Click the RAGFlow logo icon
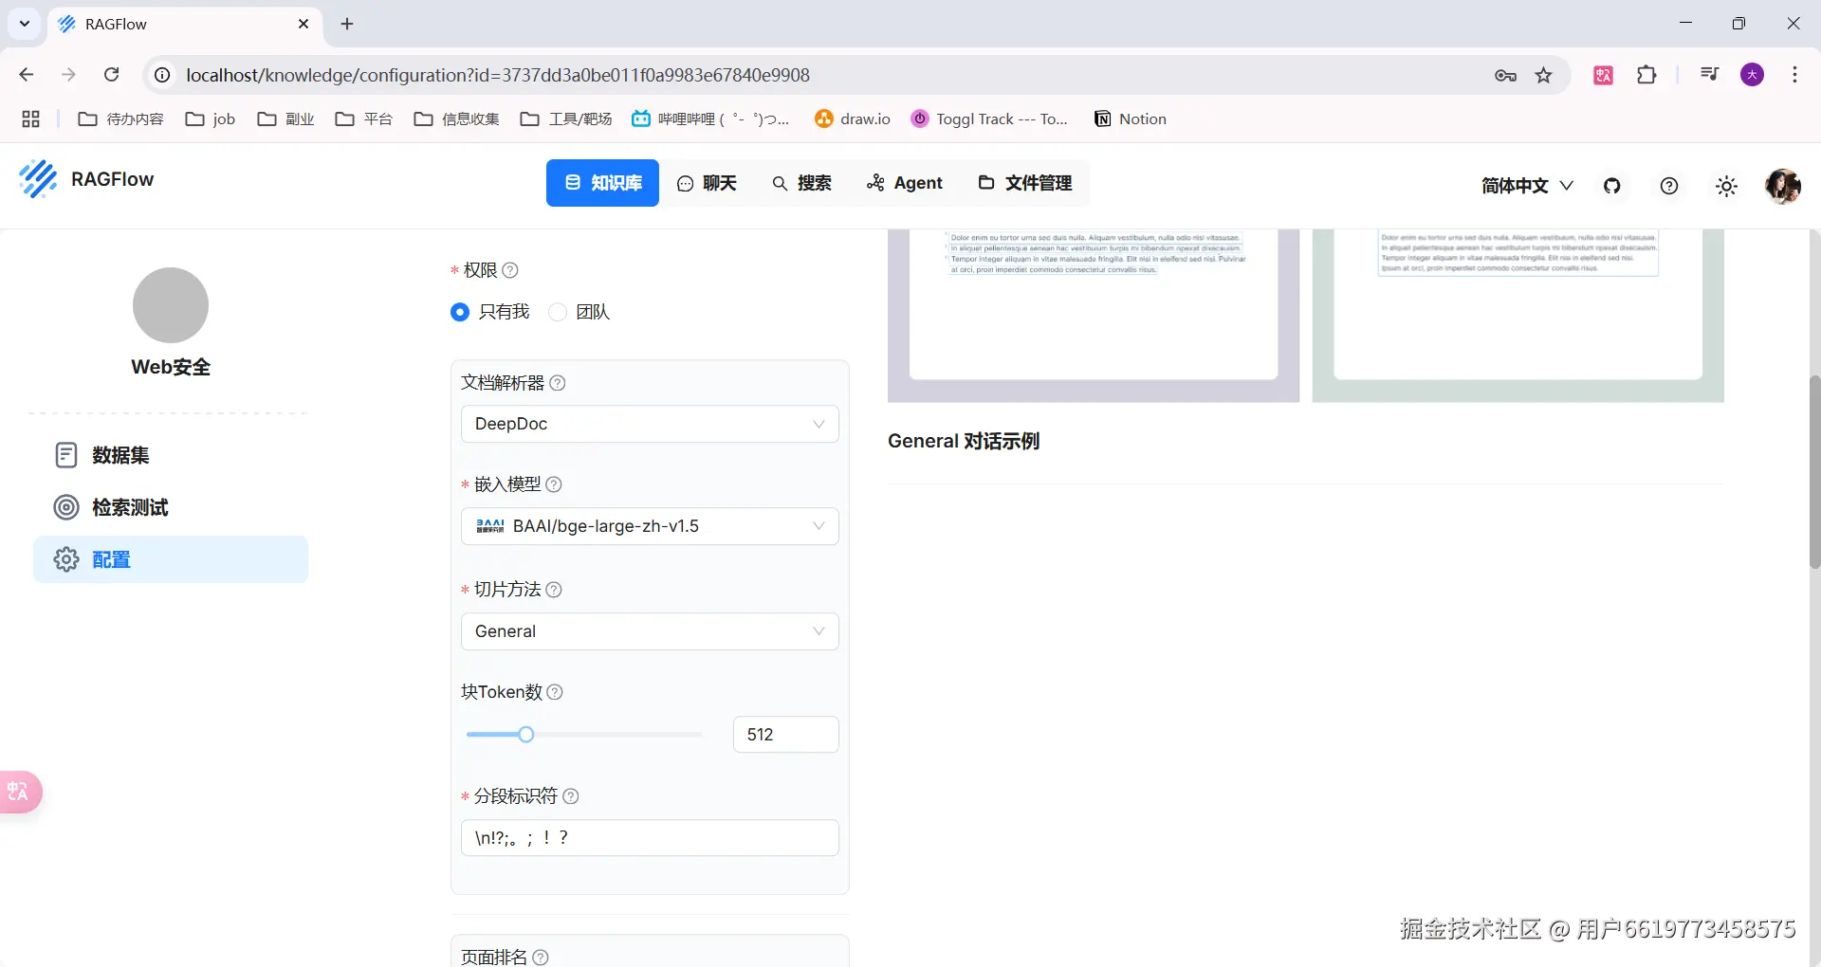The width and height of the screenshot is (1821, 967). [38, 179]
